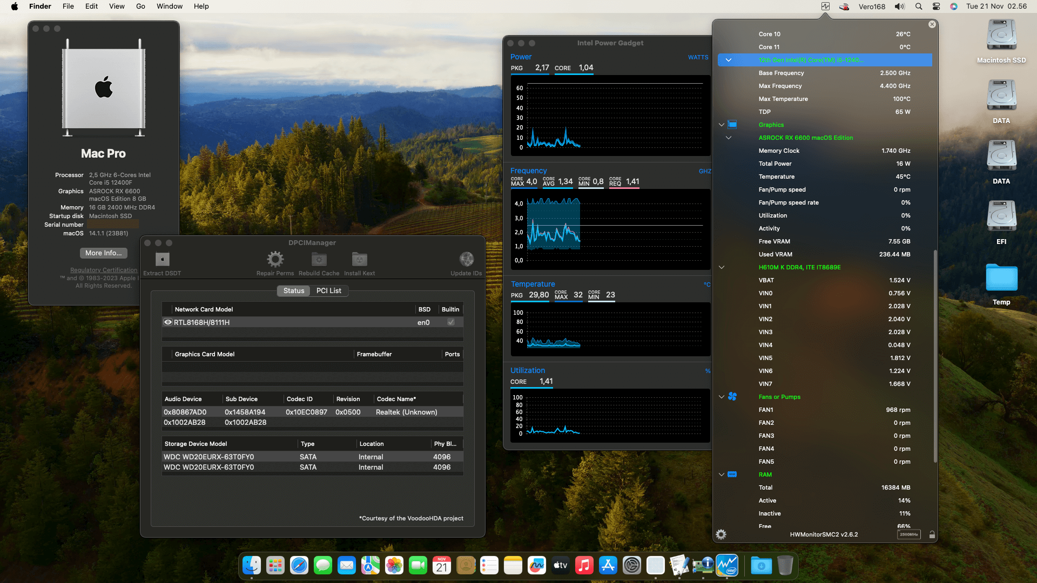Image resolution: width=1037 pixels, height=583 pixels.
Task: Toggle visibility eye next to RTL8168H/8111H
Action: (167, 322)
